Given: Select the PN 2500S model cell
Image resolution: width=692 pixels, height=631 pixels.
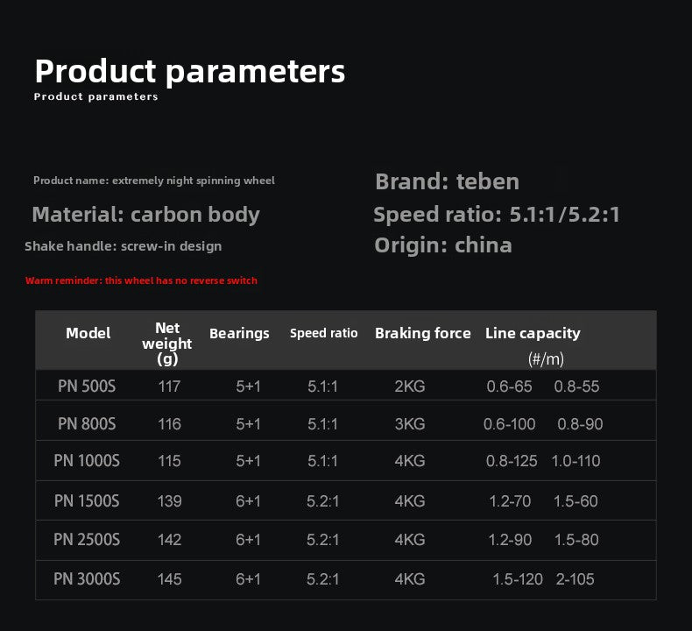Looking at the screenshot, I should click(x=87, y=540).
